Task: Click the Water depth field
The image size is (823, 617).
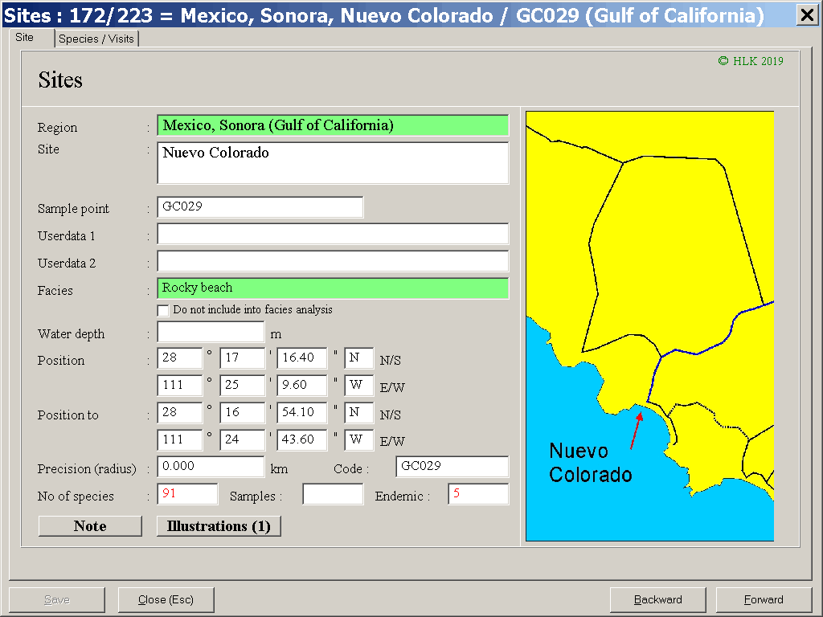Action: (211, 332)
